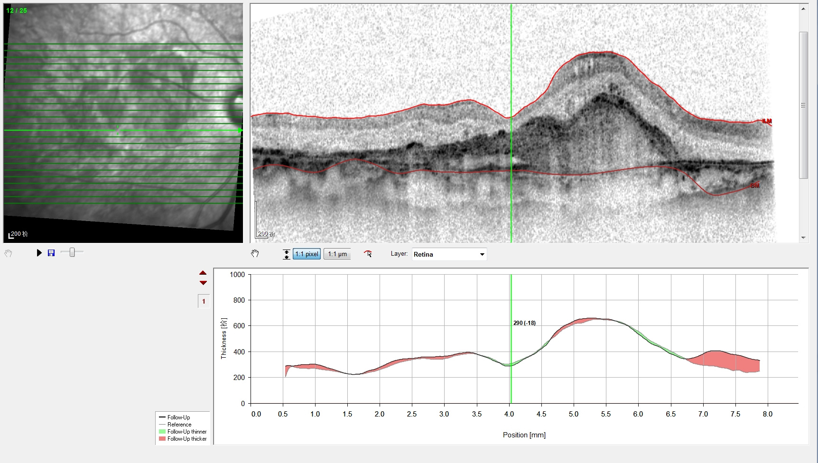Click the OCT scan scrollbar down arrow
The height and width of the screenshot is (463, 818).
803,238
